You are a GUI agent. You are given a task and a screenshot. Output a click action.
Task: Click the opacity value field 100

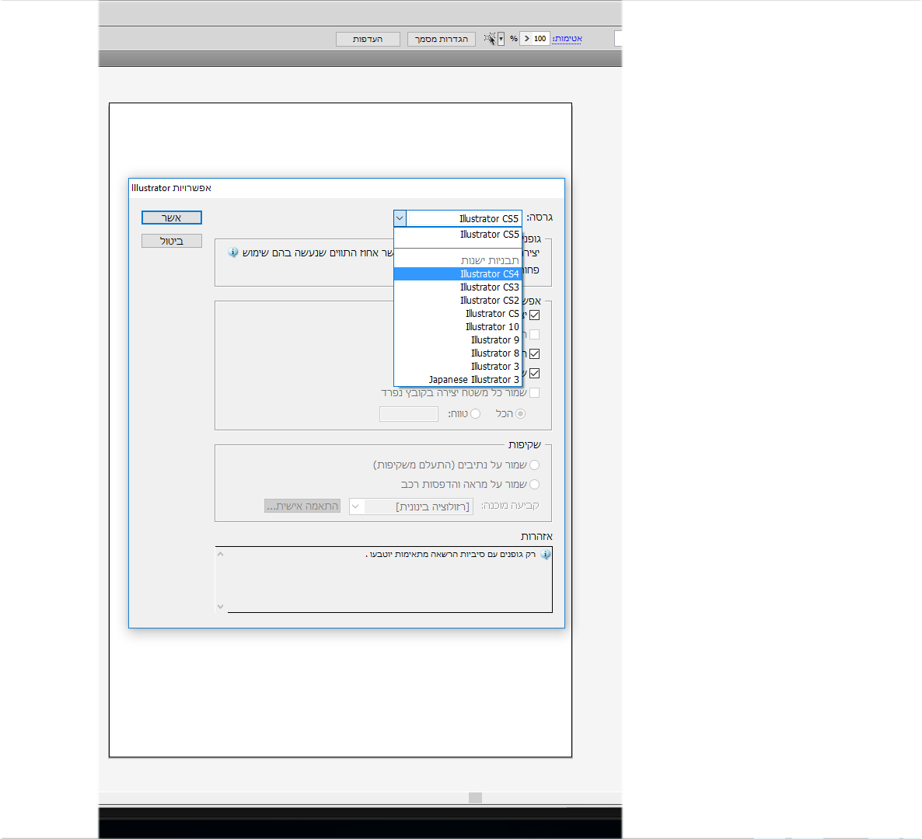[x=540, y=39]
